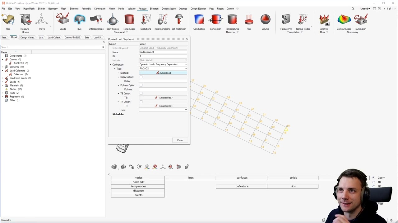Open the Conduction tool

[x=199, y=22]
